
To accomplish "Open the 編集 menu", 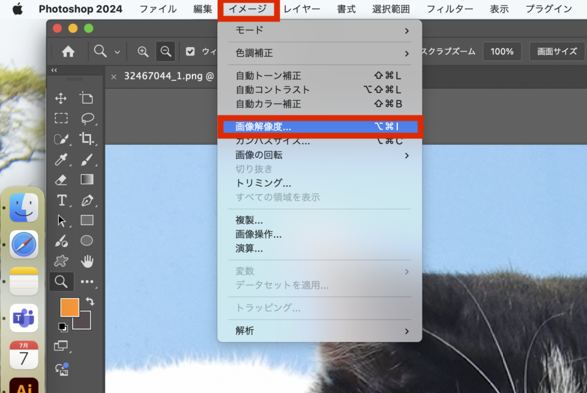I will (x=202, y=9).
